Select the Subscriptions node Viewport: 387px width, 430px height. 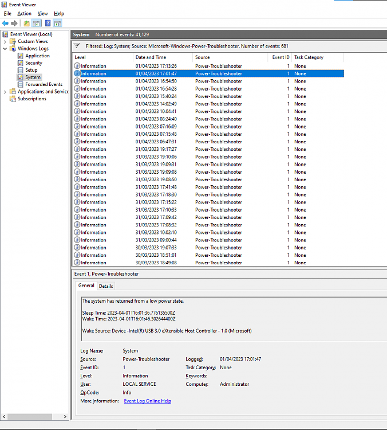(x=31, y=99)
